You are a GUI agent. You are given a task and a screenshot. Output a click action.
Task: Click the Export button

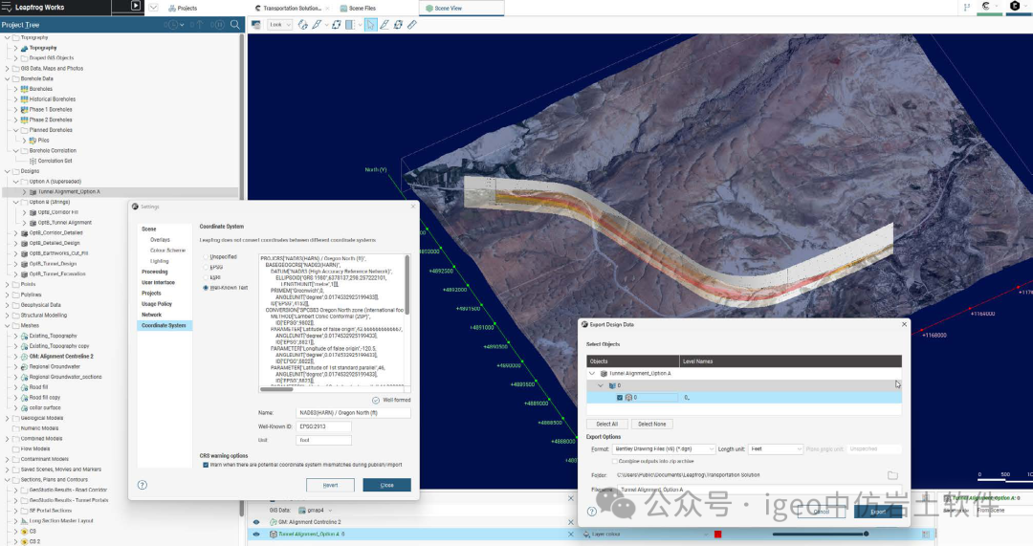[x=878, y=512]
